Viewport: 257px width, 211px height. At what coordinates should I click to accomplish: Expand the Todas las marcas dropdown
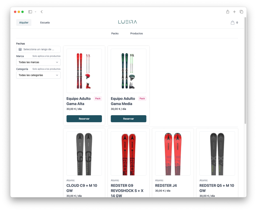point(38,62)
